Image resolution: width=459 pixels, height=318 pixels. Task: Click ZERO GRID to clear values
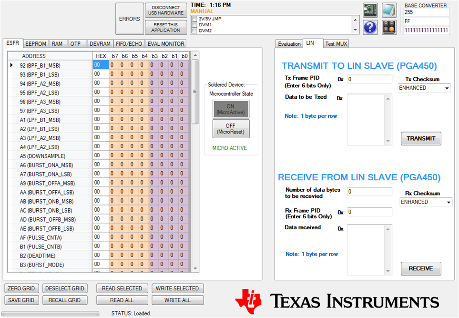(x=21, y=288)
